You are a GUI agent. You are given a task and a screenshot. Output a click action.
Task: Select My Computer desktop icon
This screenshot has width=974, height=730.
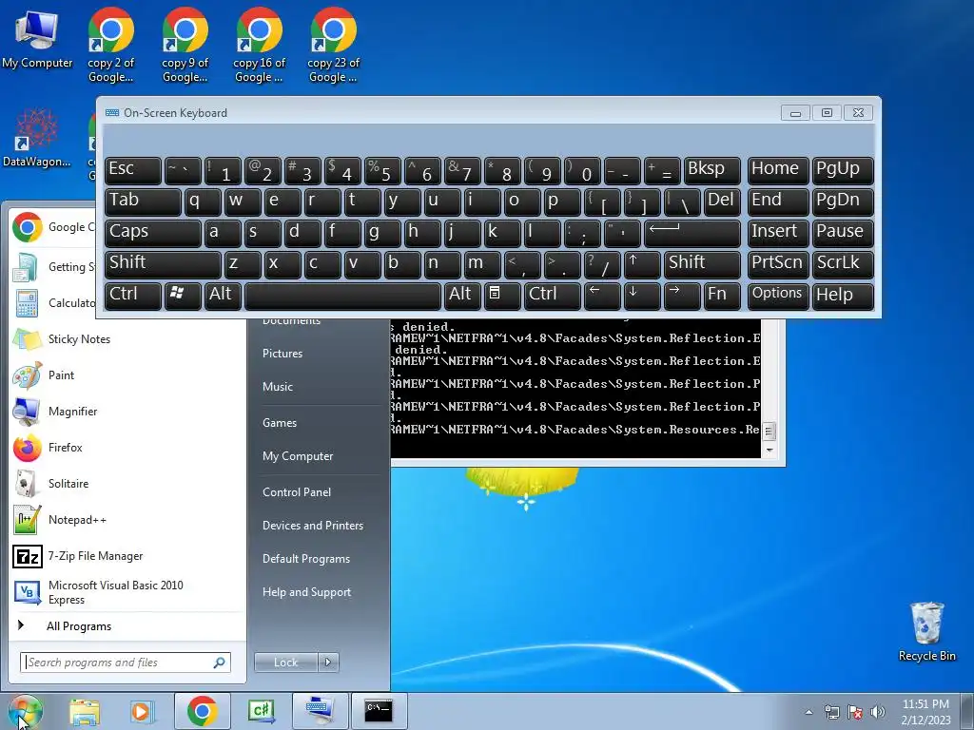pos(37,38)
